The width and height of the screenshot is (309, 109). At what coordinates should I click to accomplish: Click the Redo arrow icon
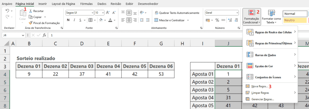(x=7, y=17)
